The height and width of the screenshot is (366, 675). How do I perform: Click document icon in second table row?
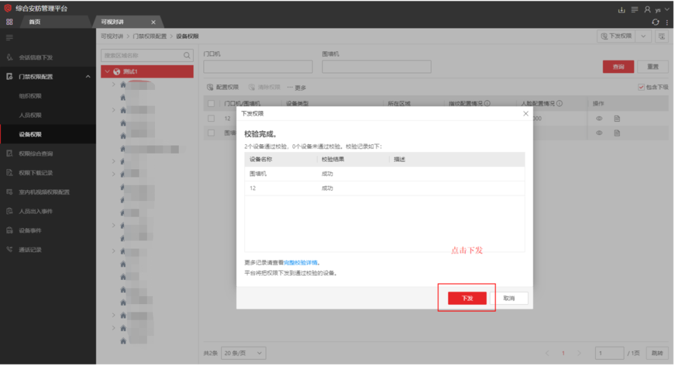pos(617,133)
